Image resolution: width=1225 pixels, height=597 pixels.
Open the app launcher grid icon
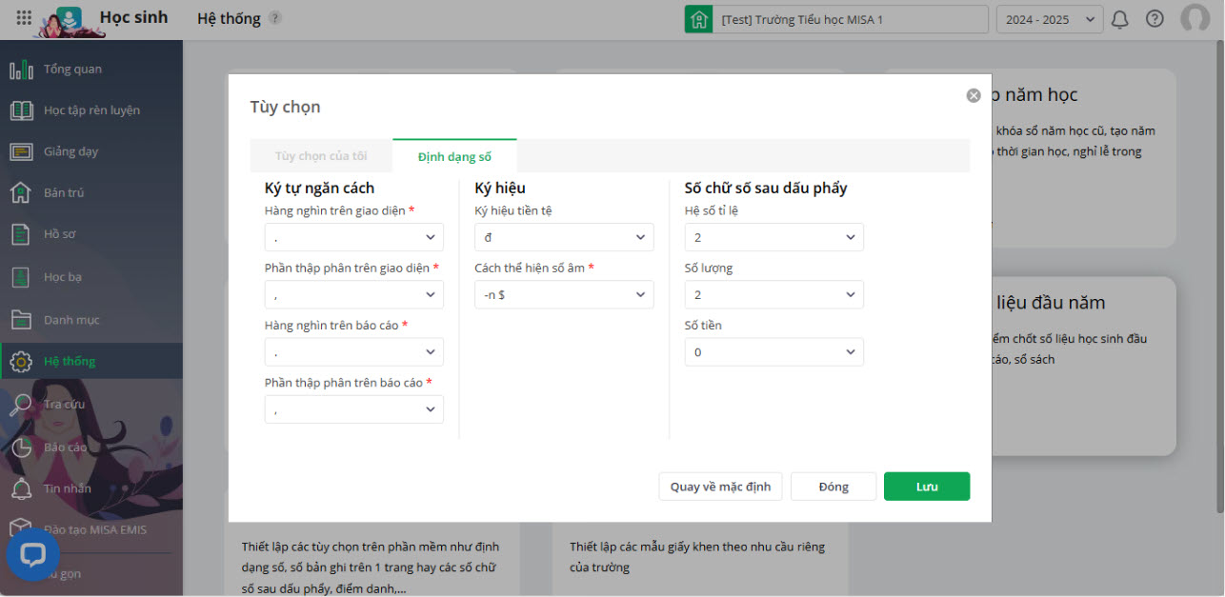coord(24,18)
